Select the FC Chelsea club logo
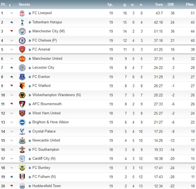This screenshot has width=196, height=189. (22, 40)
